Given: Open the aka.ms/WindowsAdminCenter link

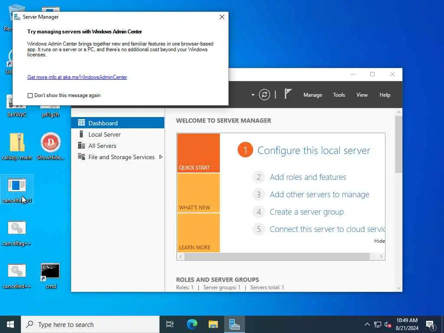Looking at the screenshot, I should 77,77.
